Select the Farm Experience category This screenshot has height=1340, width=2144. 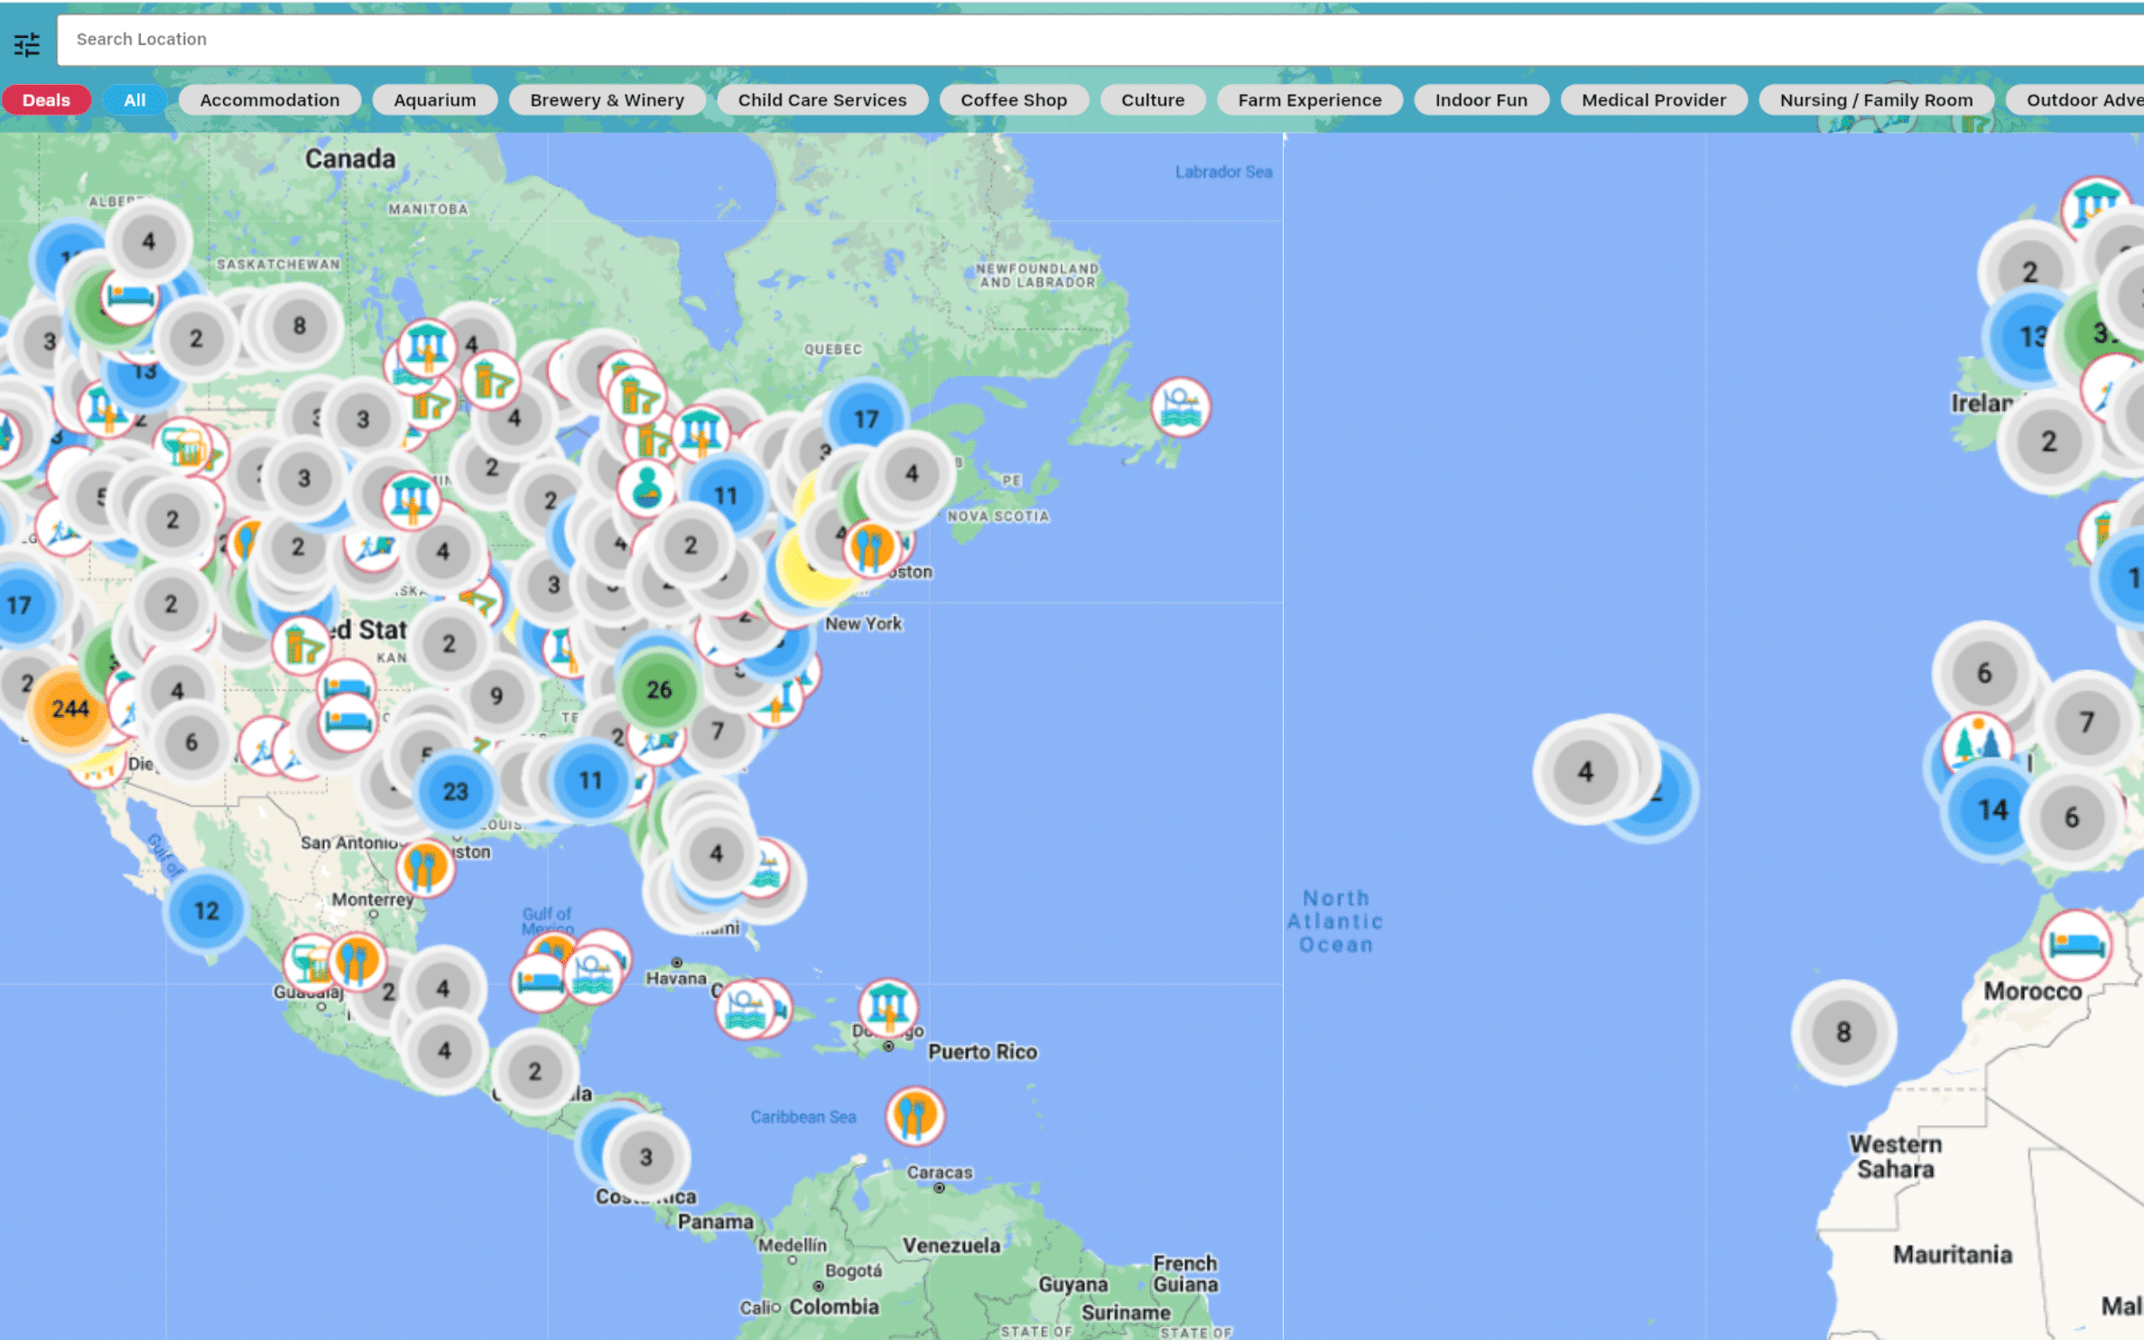pos(1309,100)
